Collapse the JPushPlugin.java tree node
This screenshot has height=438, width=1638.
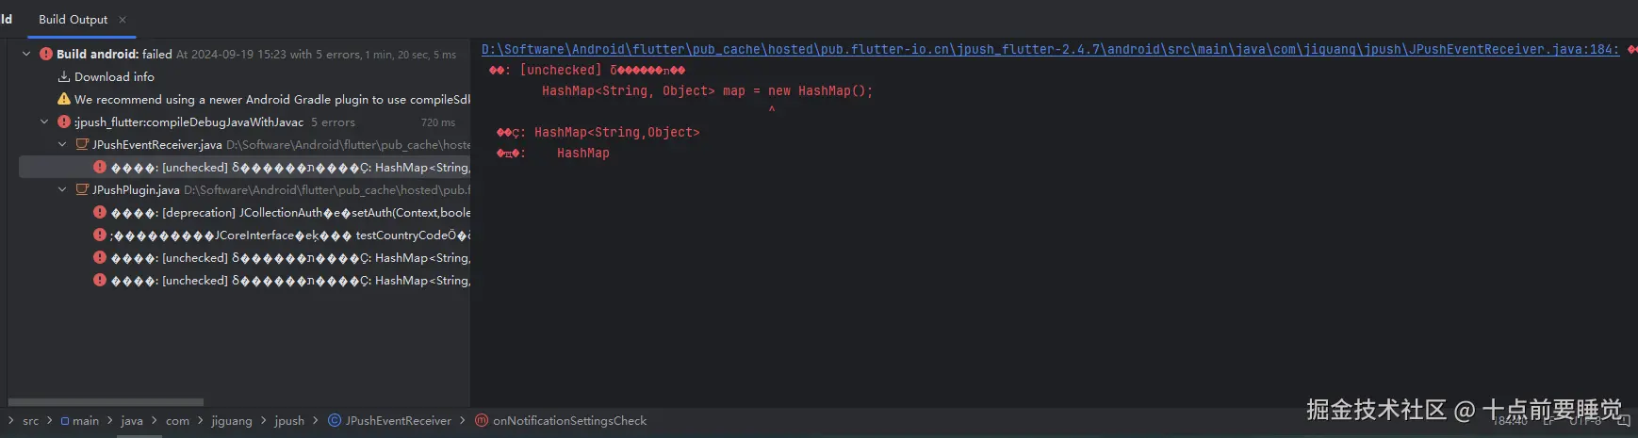point(62,190)
